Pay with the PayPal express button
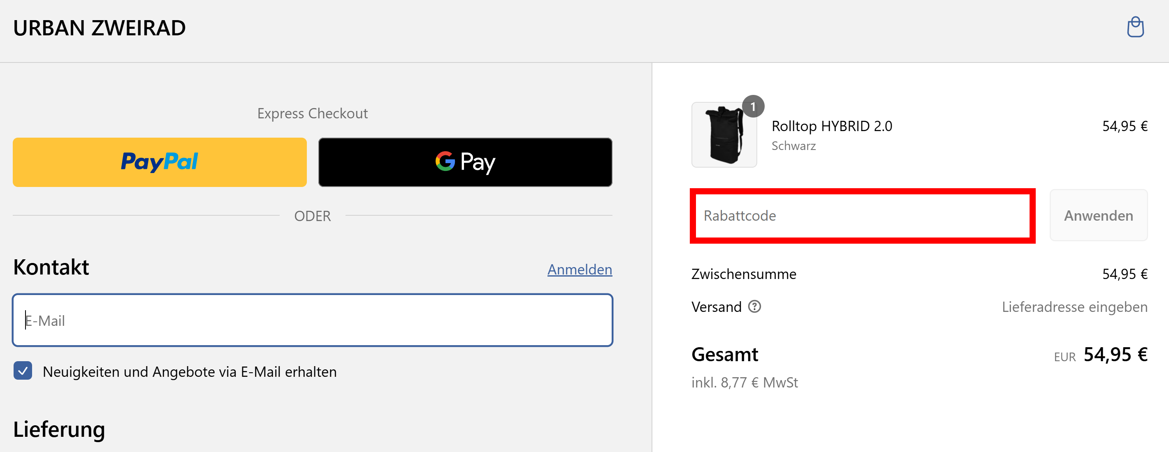 coord(160,162)
